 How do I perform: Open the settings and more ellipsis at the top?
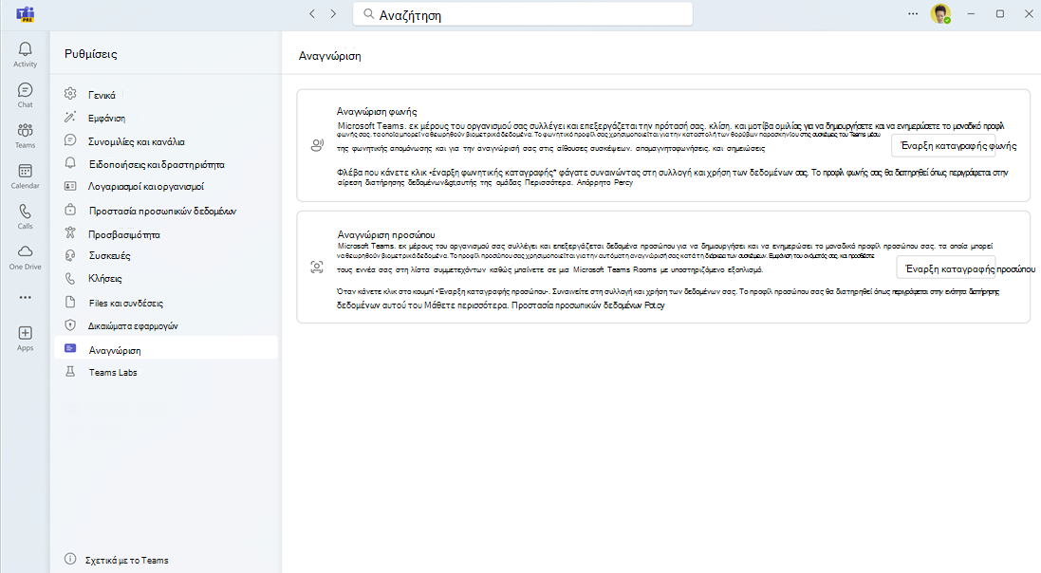point(913,14)
